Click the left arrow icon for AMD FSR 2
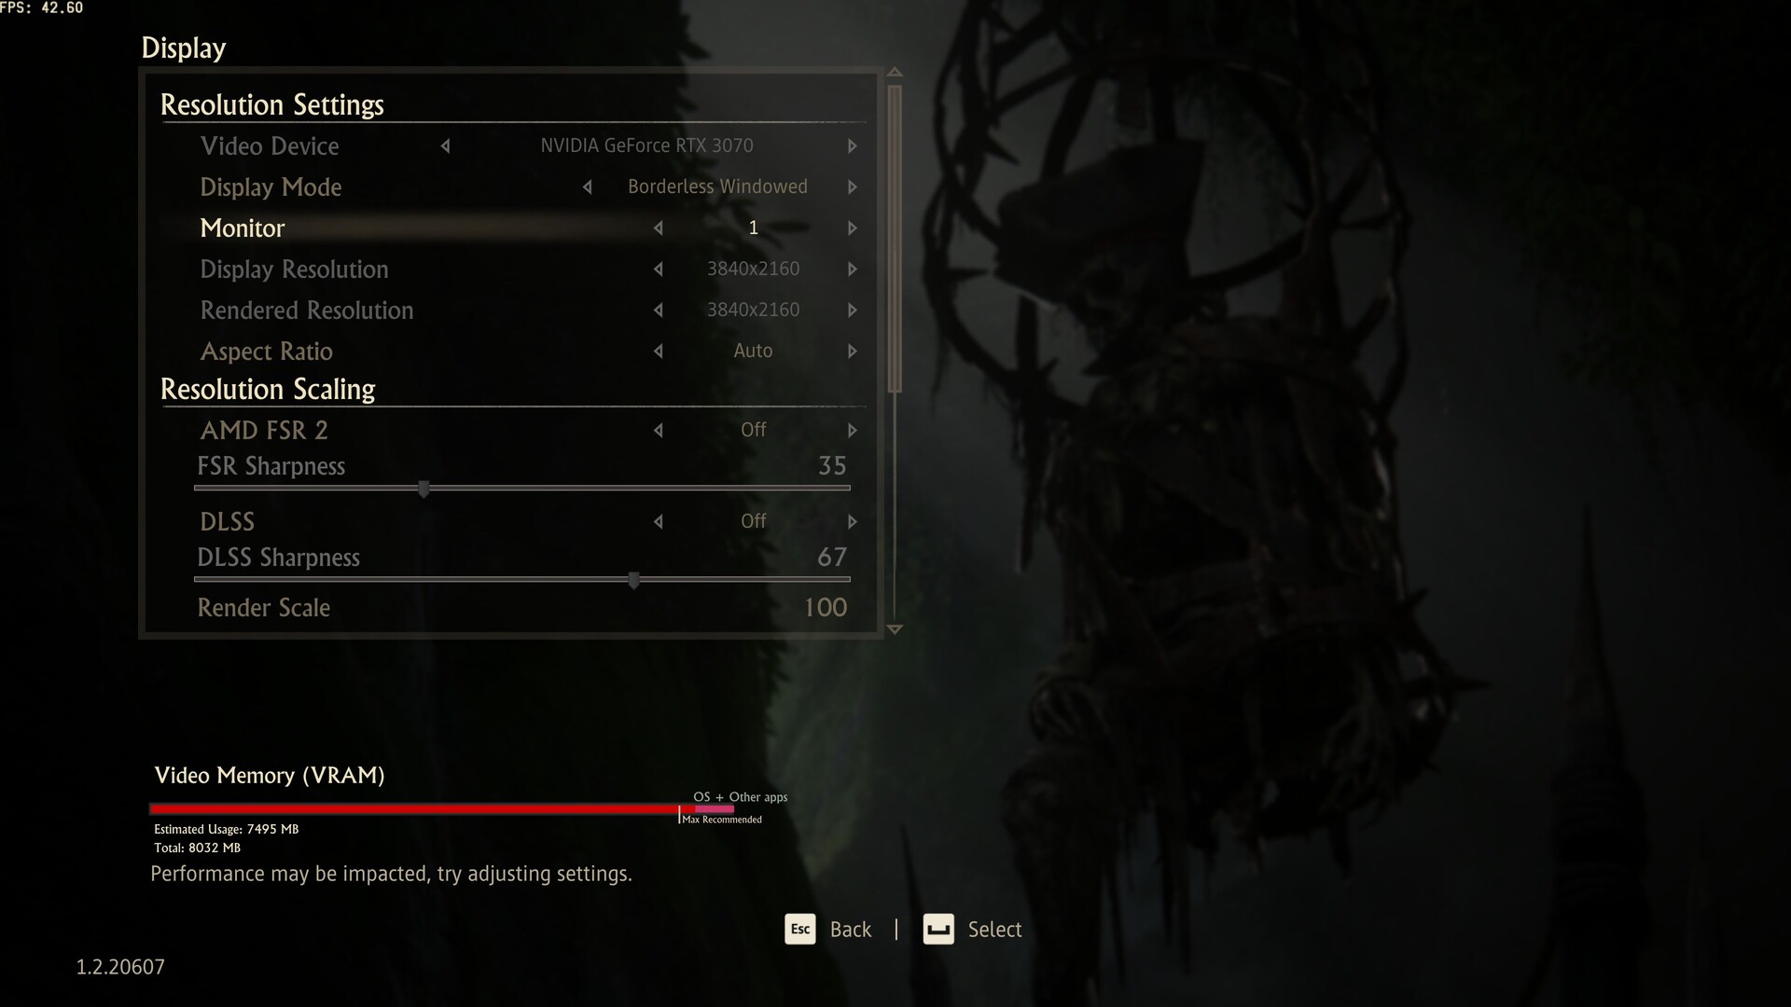Viewport: 1791px width, 1007px height. [657, 429]
